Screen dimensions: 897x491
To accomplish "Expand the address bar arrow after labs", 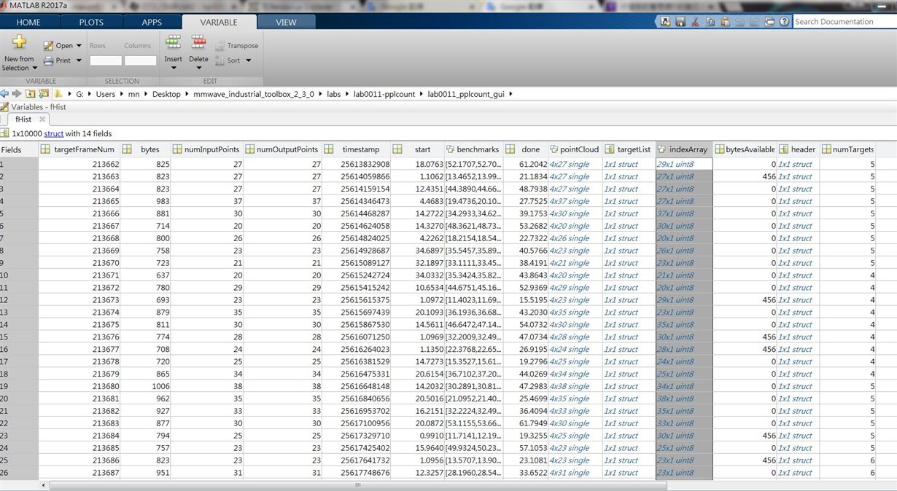I will pyautogui.click(x=347, y=94).
